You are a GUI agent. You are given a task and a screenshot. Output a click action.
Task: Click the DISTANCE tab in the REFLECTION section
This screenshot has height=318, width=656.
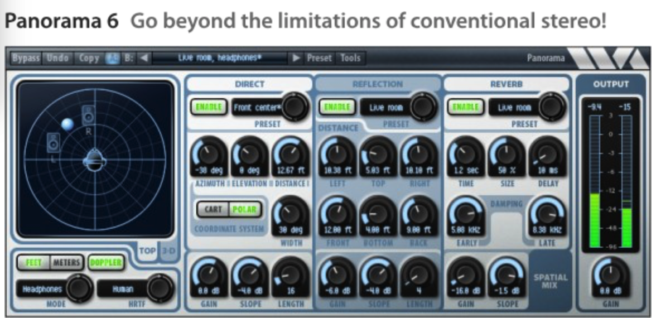[x=339, y=128]
